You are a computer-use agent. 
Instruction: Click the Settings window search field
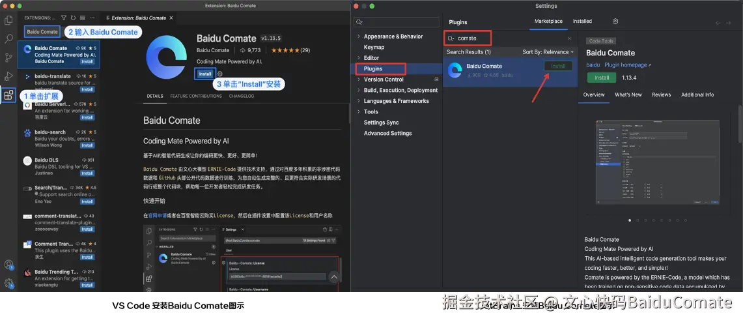click(397, 22)
